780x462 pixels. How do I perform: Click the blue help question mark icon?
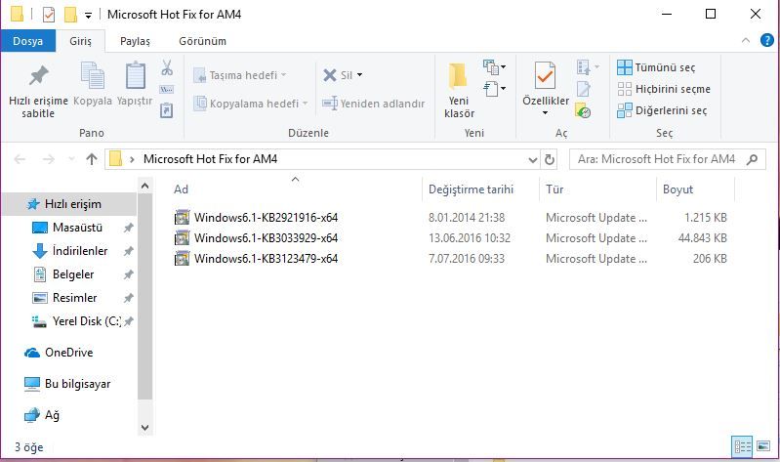pyautogui.click(x=767, y=40)
